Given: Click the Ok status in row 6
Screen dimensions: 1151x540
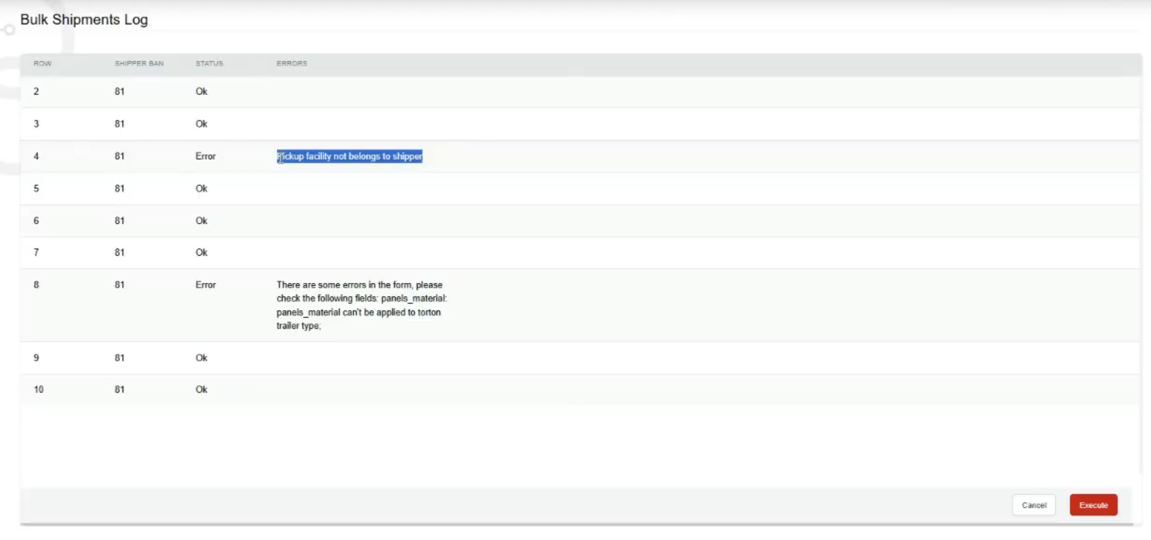Looking at the screenshot, I should coord(201,221).
